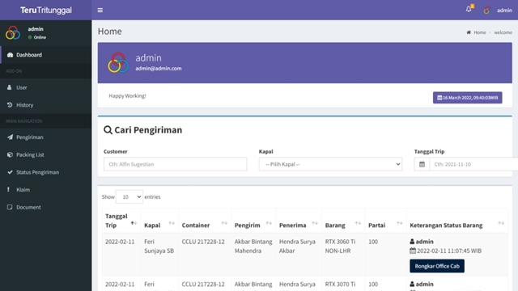Sort by Pengirim column

pyautogui.click(x=253, y=221)
